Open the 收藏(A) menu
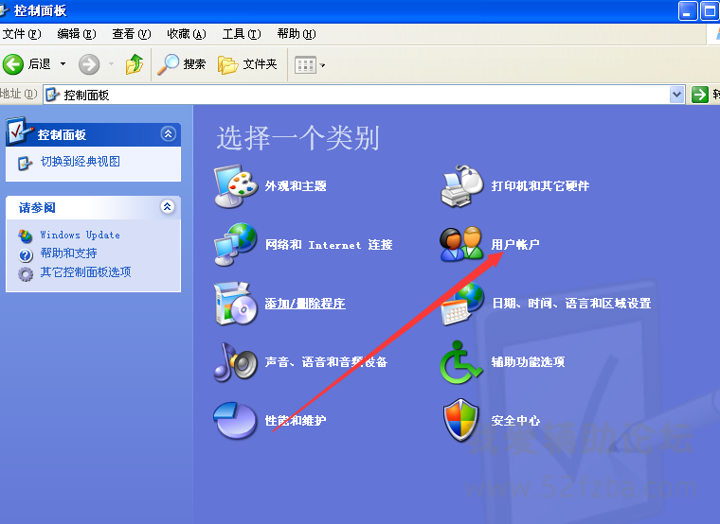 coord(187,34)
